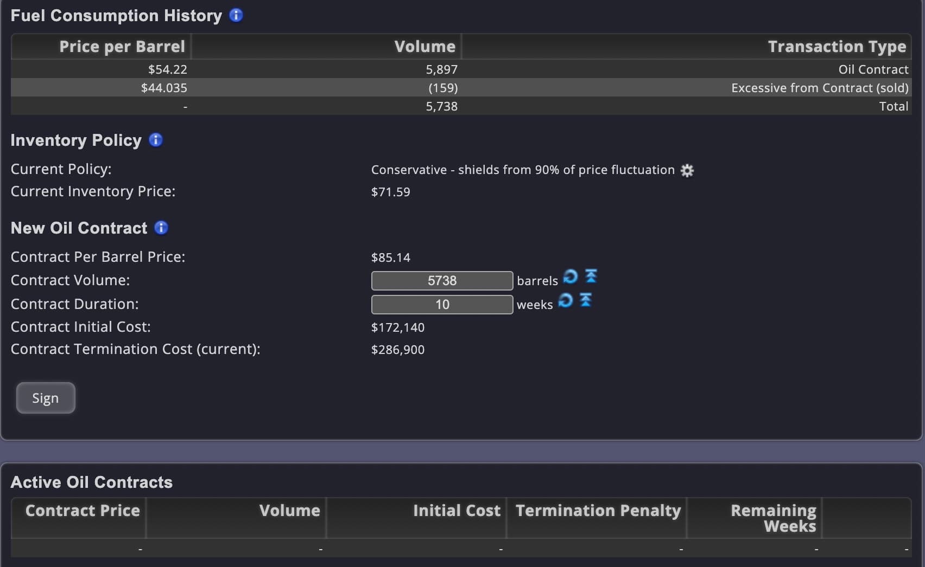Select the 5,738 total volume cell
Viewport: 925px width, 567px height.
coord(442,106)
